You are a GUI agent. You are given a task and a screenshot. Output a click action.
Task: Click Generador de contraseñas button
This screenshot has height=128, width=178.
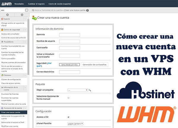coord(94,64)
